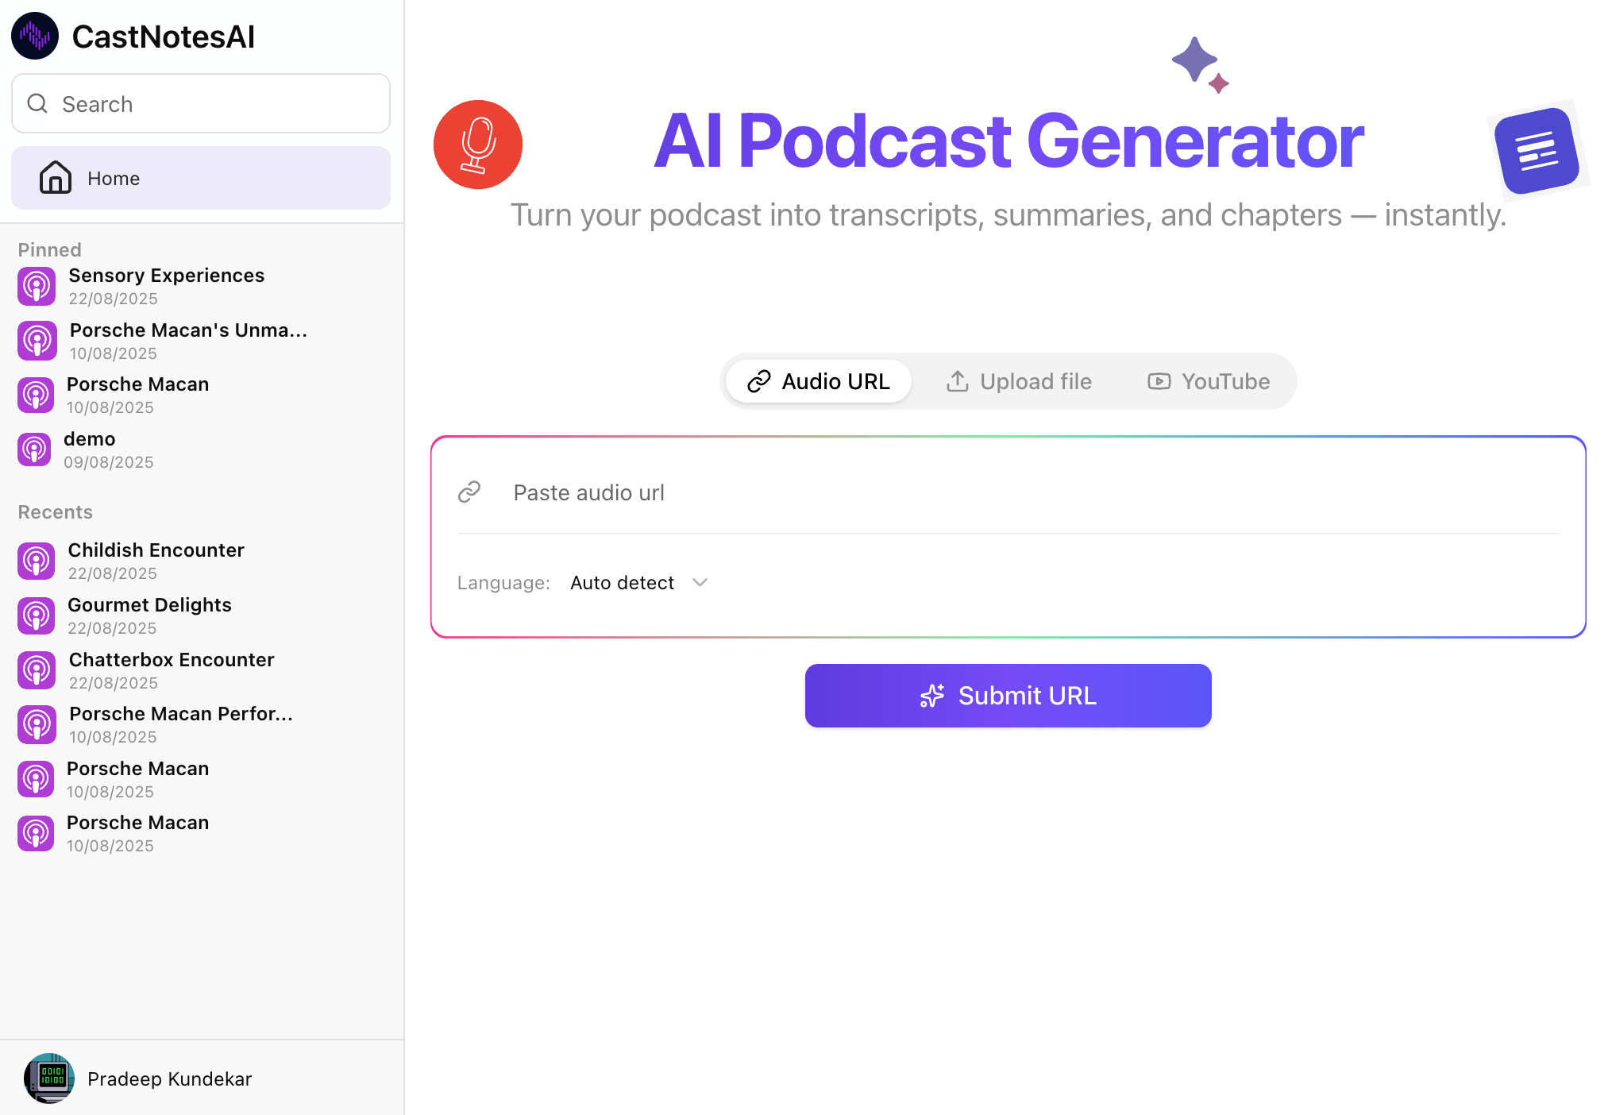
Task: Click the red microphone icon
Action: point(478,145)
